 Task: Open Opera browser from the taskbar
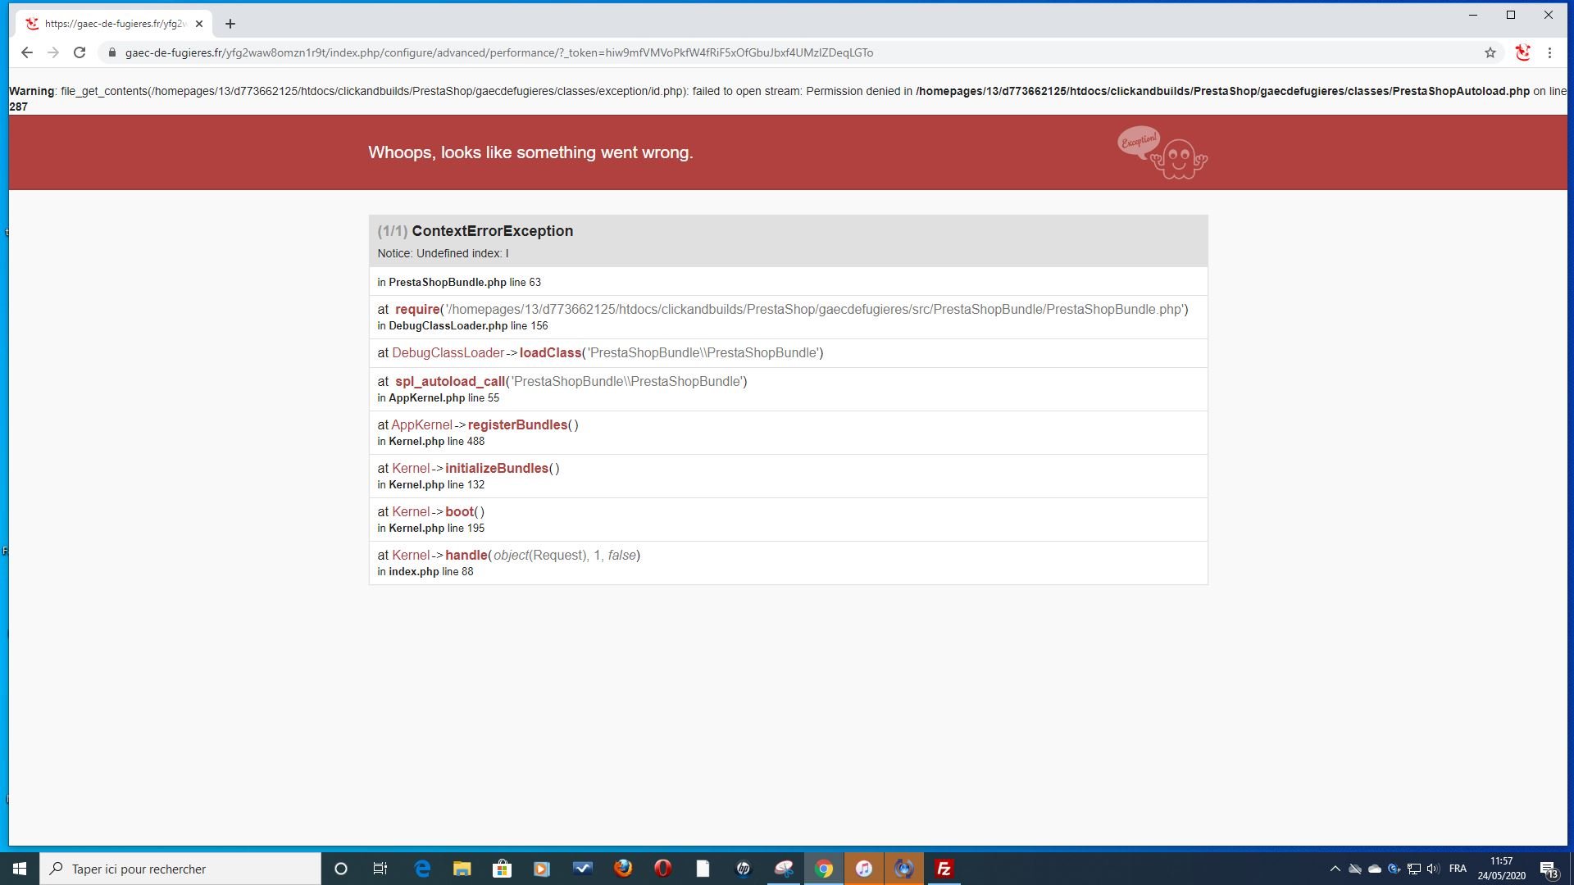(x=663, y=869)
